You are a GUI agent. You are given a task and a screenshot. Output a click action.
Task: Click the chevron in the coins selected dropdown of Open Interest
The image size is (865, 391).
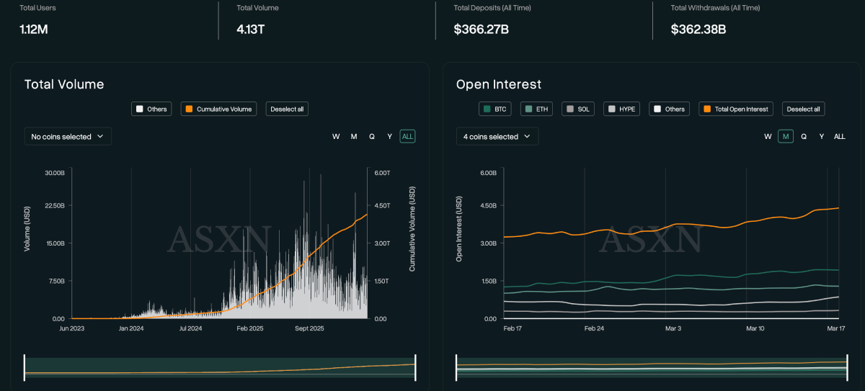[527, 137]
